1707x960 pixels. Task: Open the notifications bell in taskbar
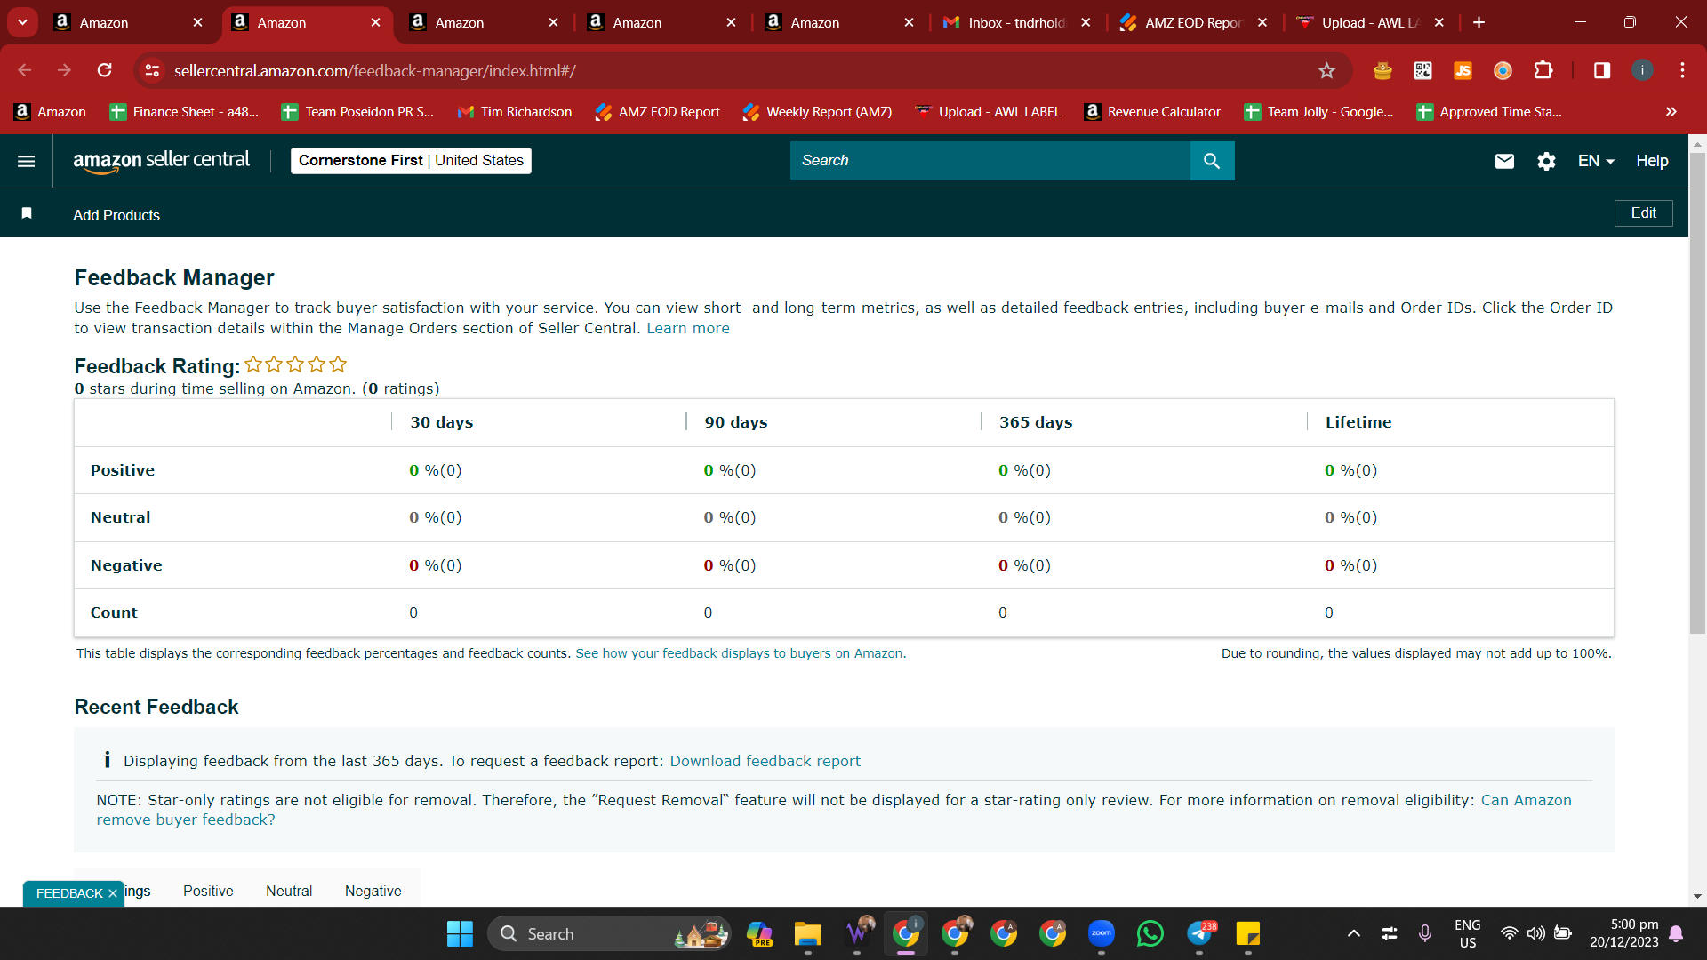1676,933
